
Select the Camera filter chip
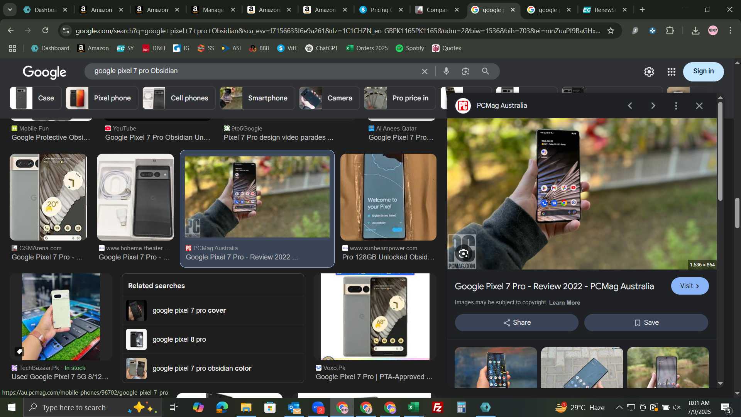click(329, 98)
